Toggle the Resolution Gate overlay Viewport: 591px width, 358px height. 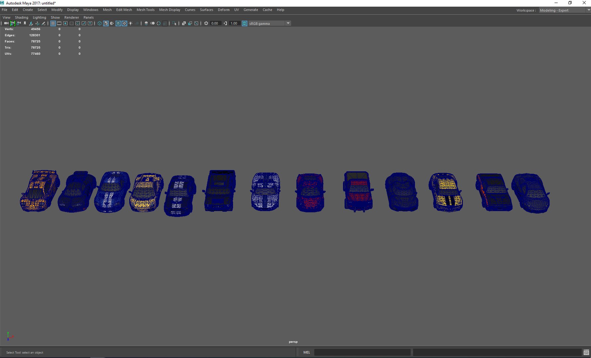click(x=65, y=23)
